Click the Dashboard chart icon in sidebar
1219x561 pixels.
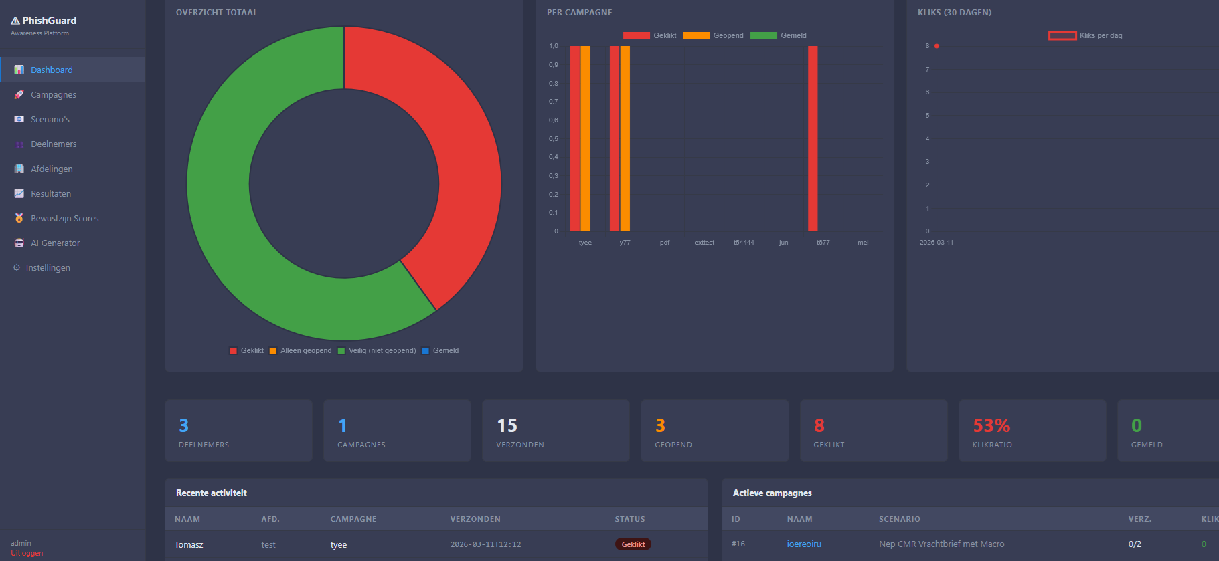tap(19, 70)
